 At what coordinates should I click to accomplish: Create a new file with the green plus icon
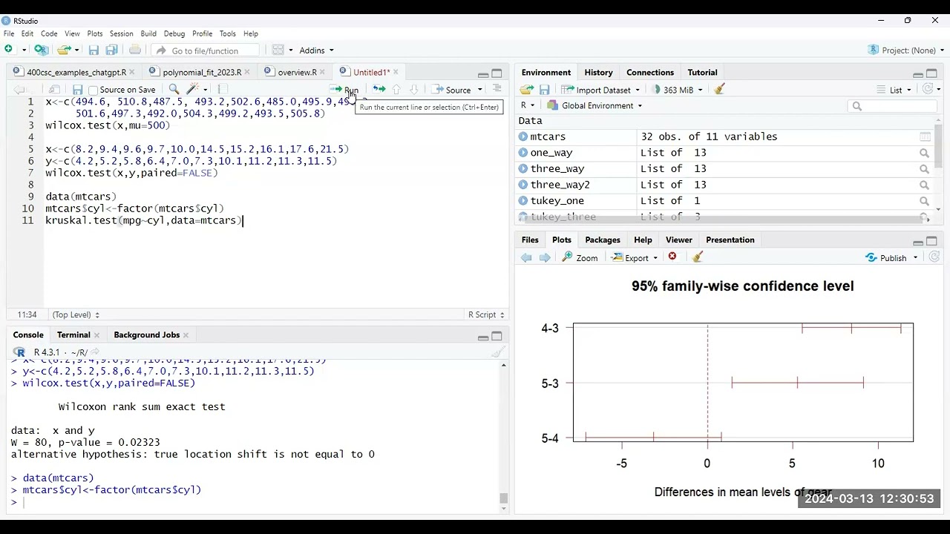pos(9,50)
